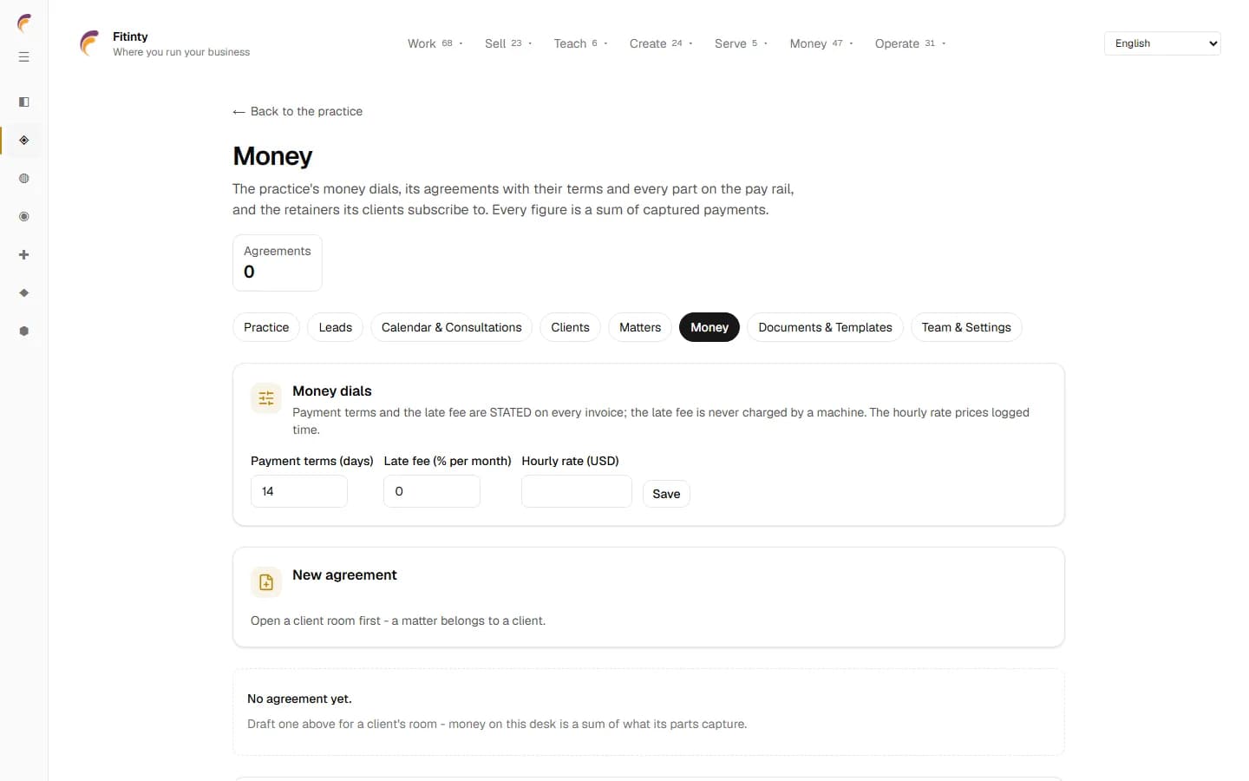
Task: Expand the Work menu
Action: pos(435,43)
